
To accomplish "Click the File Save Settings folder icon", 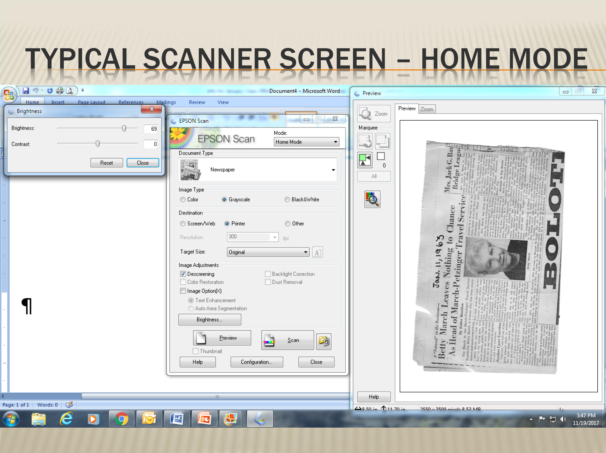I will coord(324,341).
